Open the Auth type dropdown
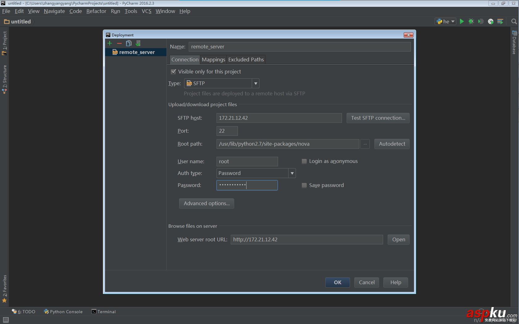Viewport: 519px width, 324px height. [x=292, y=173]
